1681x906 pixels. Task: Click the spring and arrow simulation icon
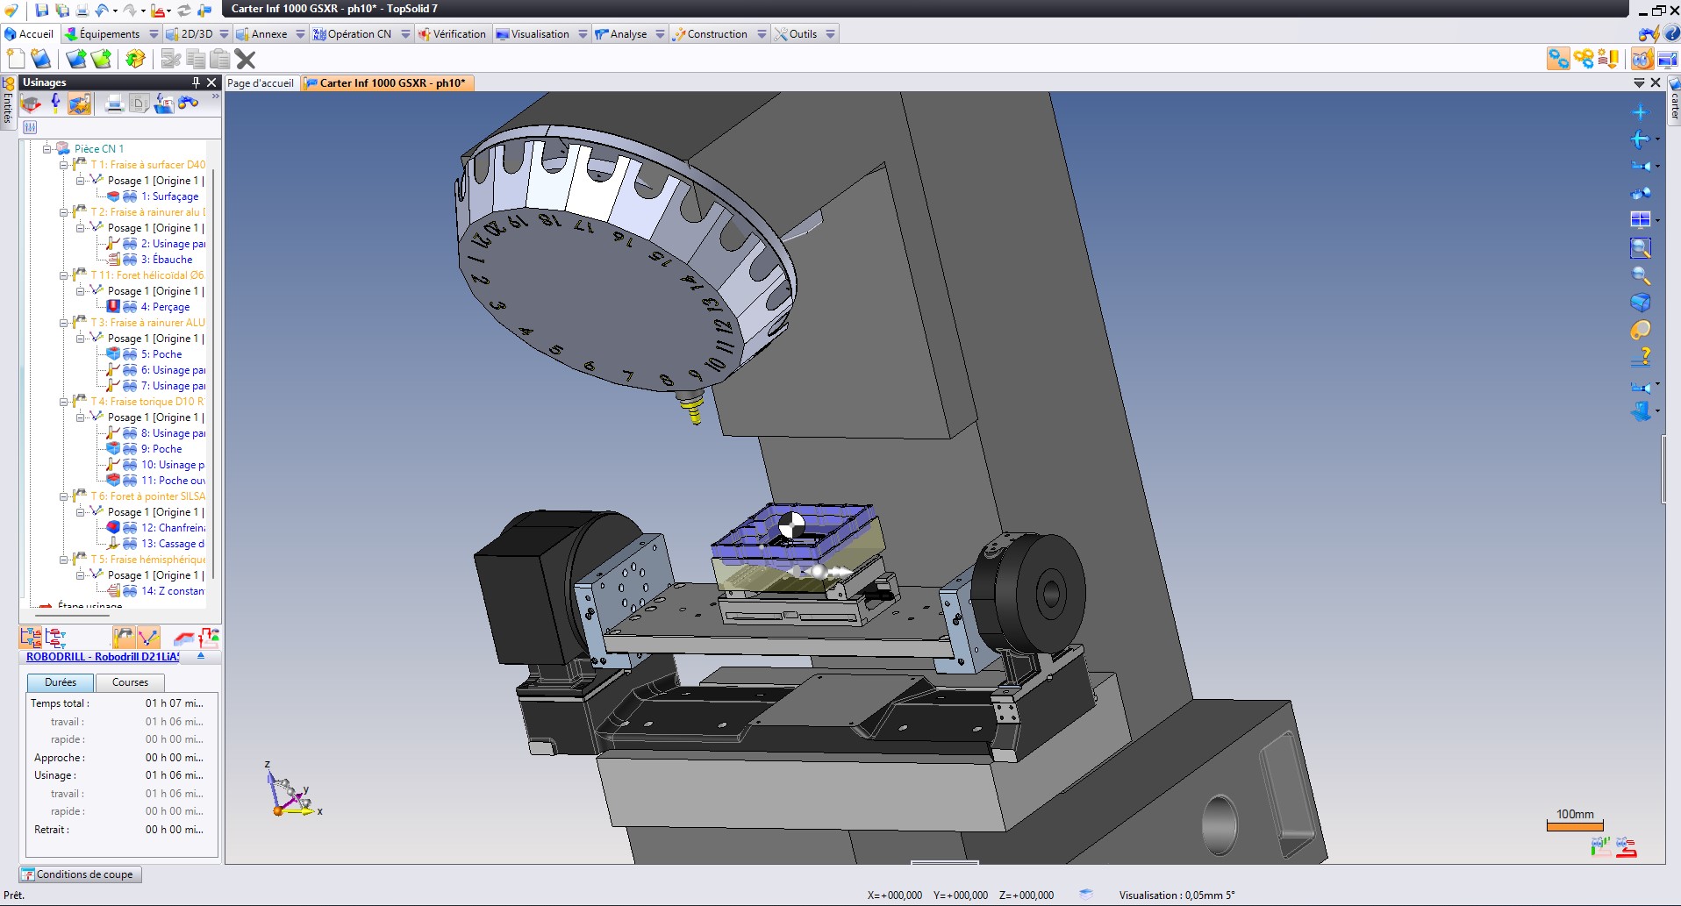pos(1608,59)
